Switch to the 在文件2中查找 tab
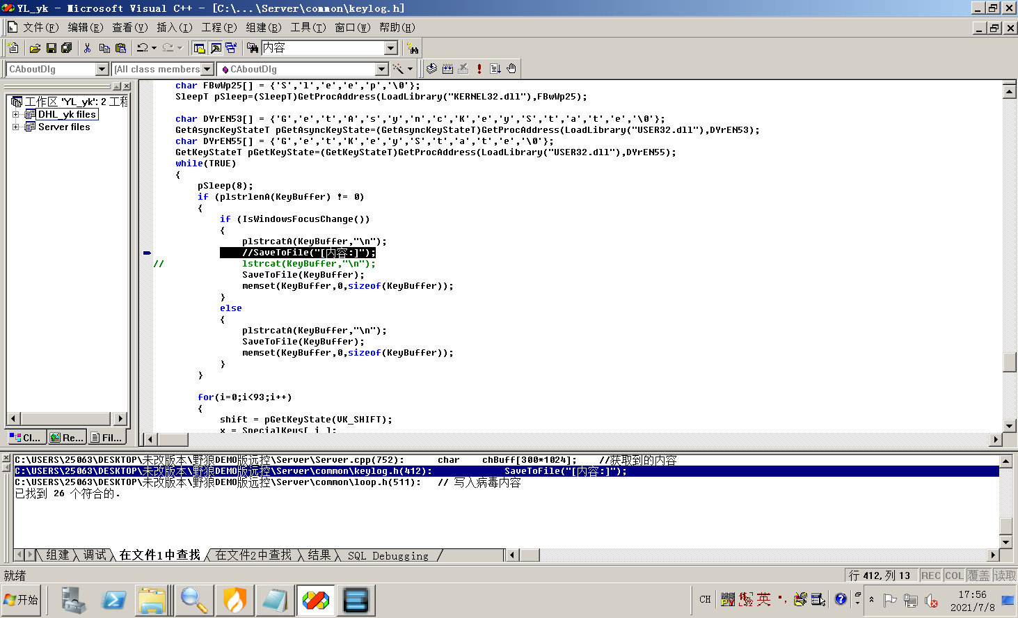Image resolution: width=1018 pixels, height=618 pixels. tap(253, 555)
